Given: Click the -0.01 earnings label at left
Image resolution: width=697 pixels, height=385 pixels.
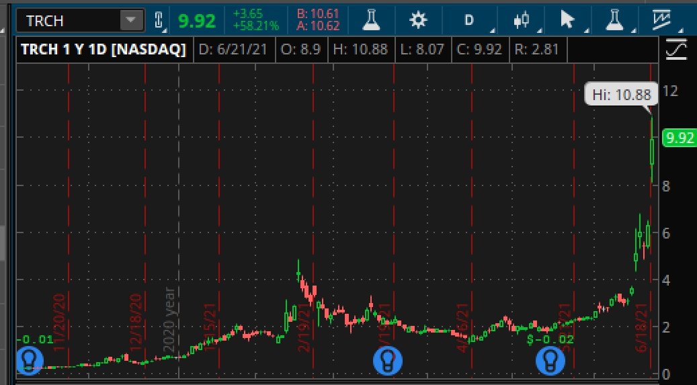Looking at the screenshot, I should click(35, 340).
